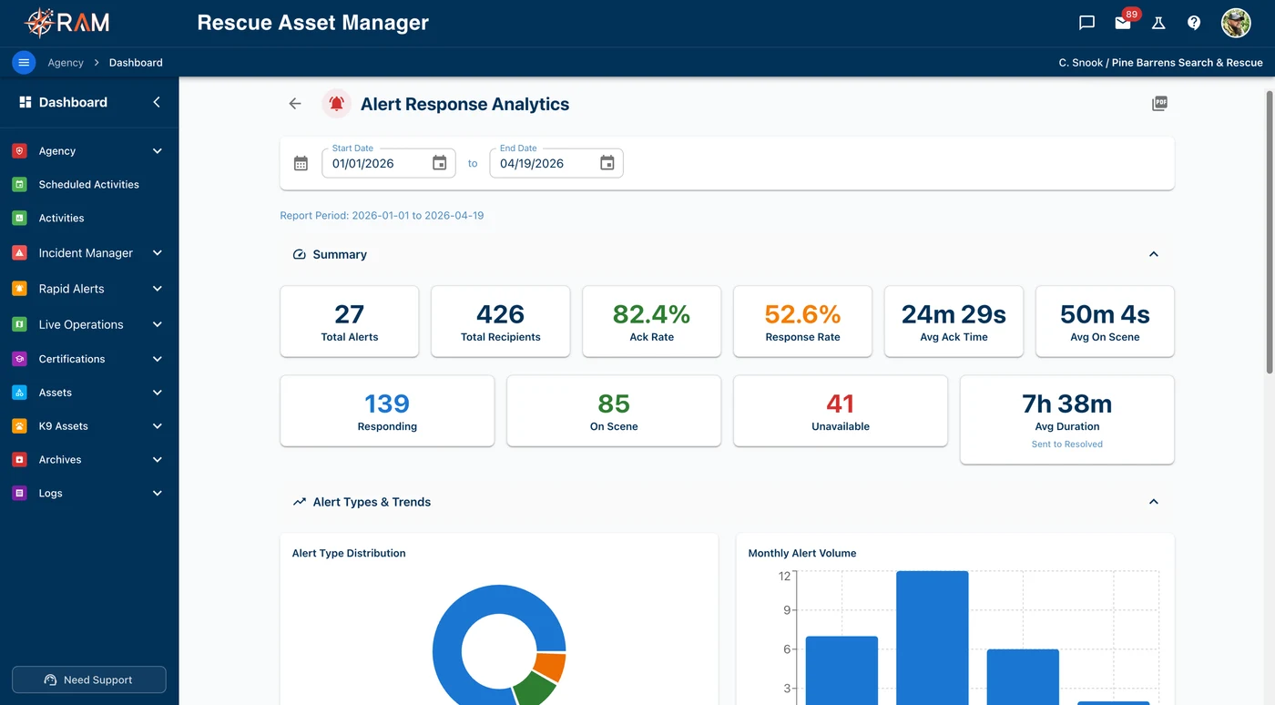Click the Logs sidebar icon
Screen dimensions: 1275x705
click(19, 494)
